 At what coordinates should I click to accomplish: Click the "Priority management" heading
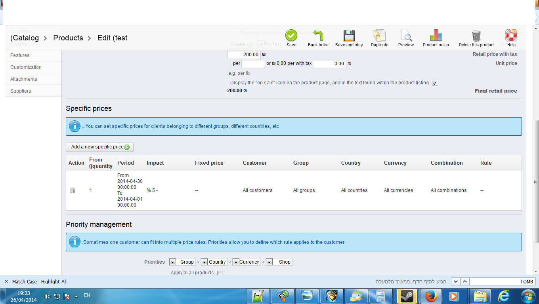pos(99,224)
